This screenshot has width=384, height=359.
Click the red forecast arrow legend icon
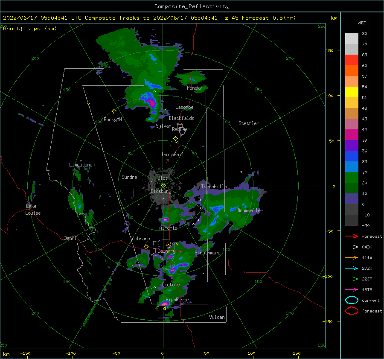click(x=352, y=236)
